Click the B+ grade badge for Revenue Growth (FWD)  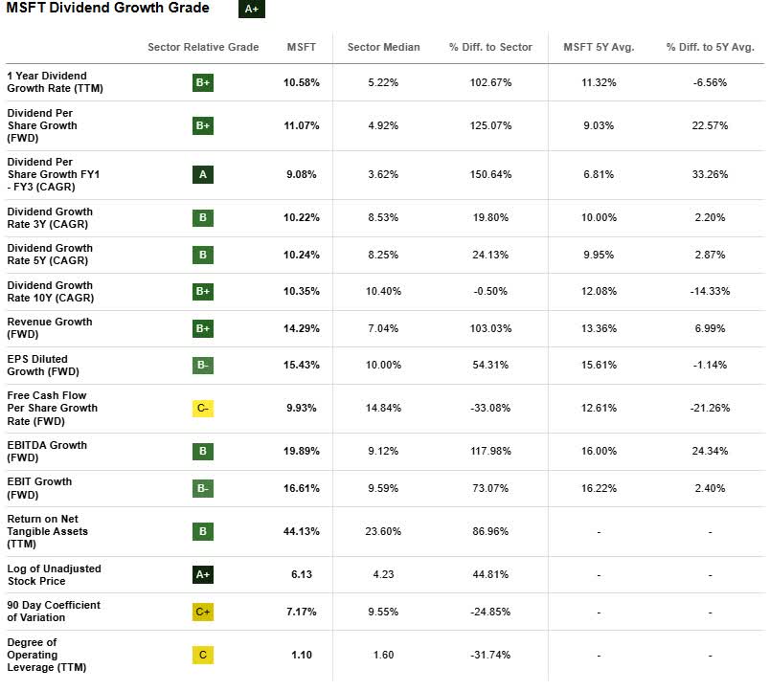(203, 329)
